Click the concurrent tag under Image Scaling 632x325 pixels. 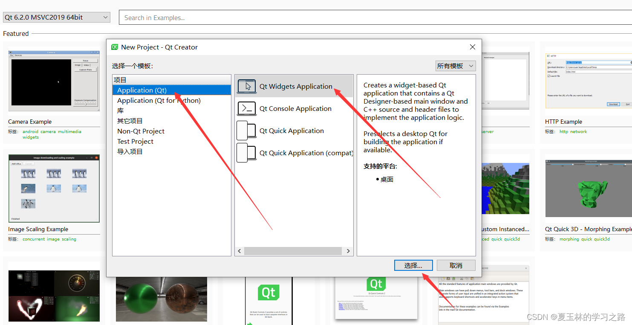(34, 239)
